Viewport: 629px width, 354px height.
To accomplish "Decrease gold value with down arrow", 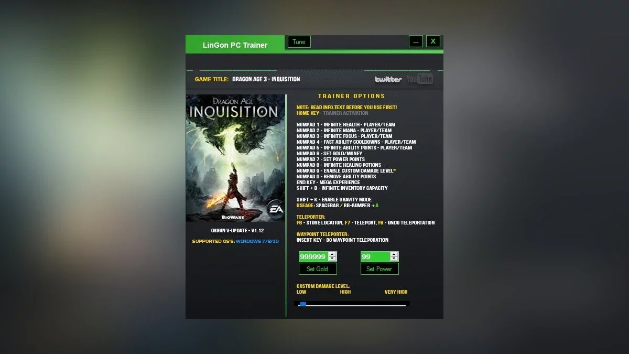I will [x=332, y=259].
